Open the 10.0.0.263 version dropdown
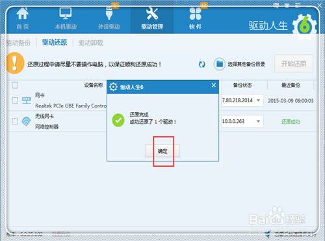Screen dimensions: 325x241 point(242,121)
